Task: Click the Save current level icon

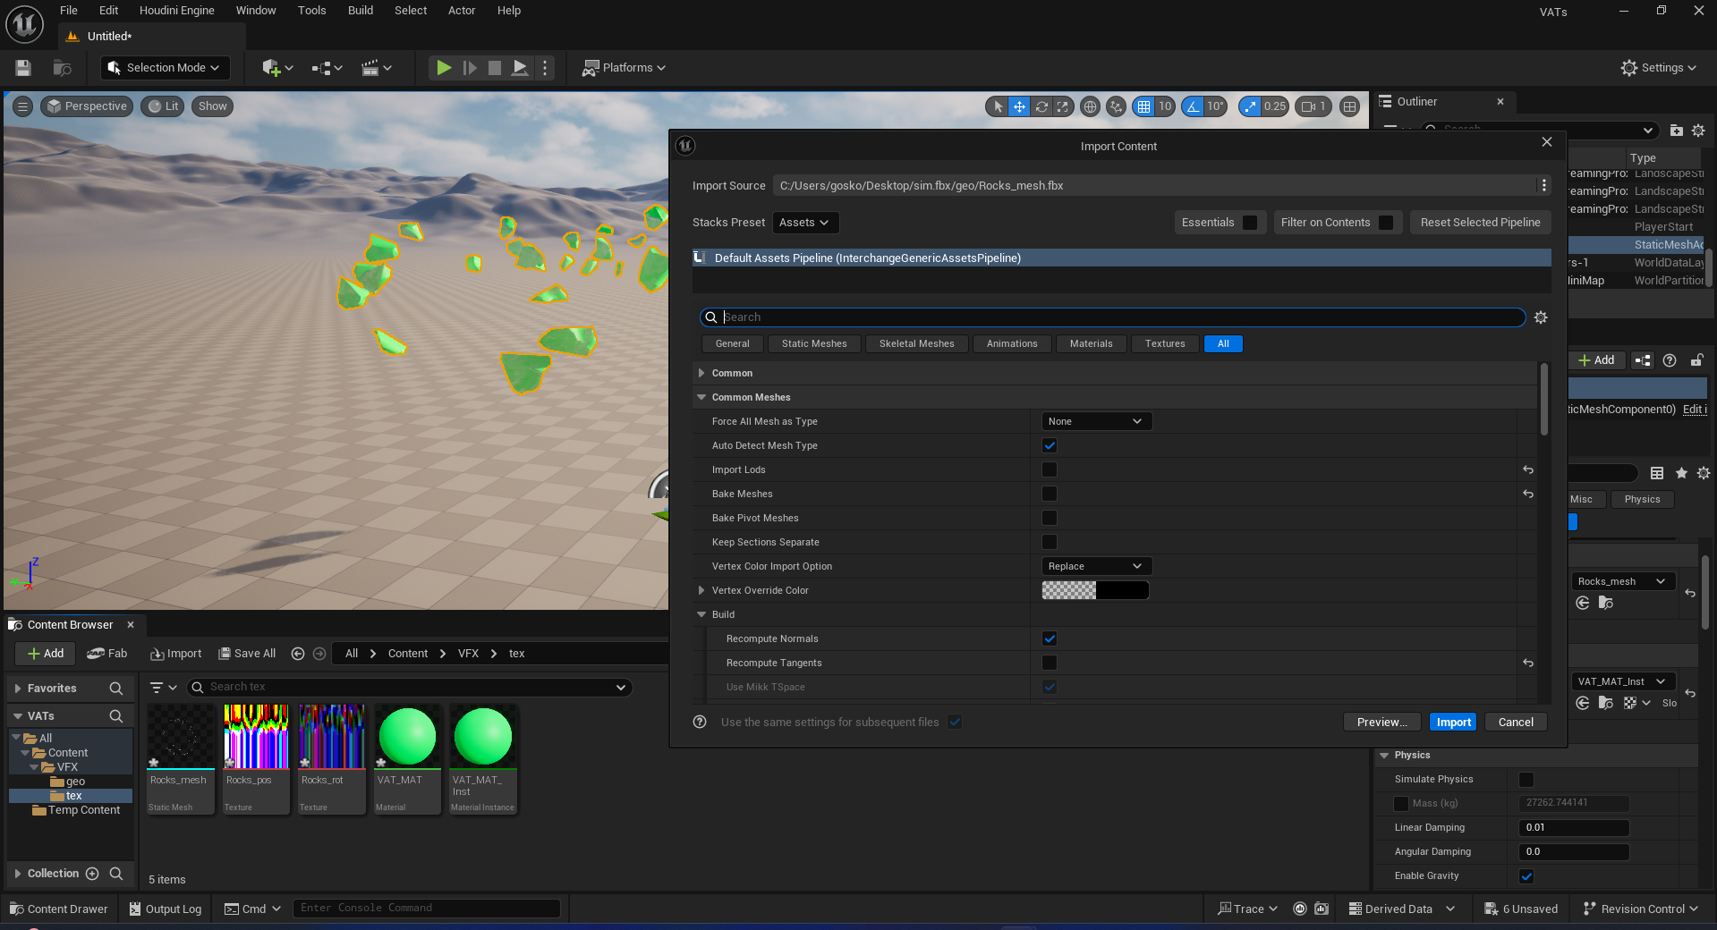Action: pyautogui.click(x=23, y=68)
